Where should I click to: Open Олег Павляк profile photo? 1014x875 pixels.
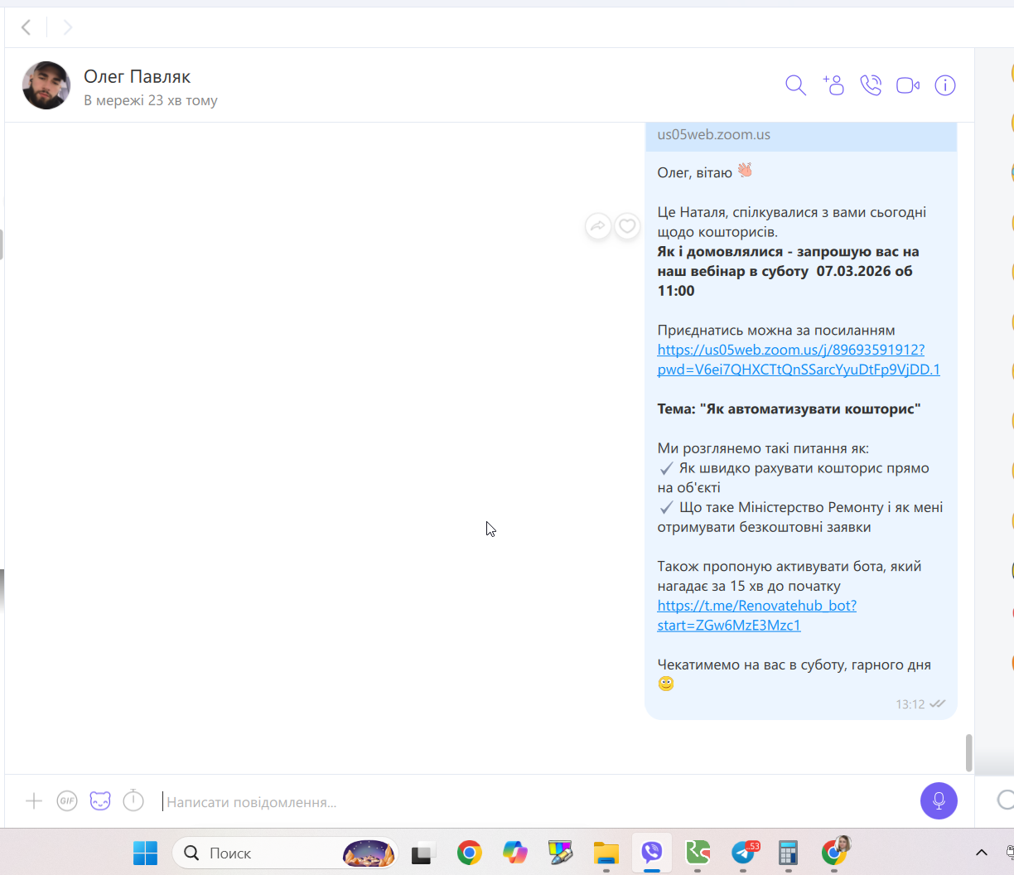point(46,85)
